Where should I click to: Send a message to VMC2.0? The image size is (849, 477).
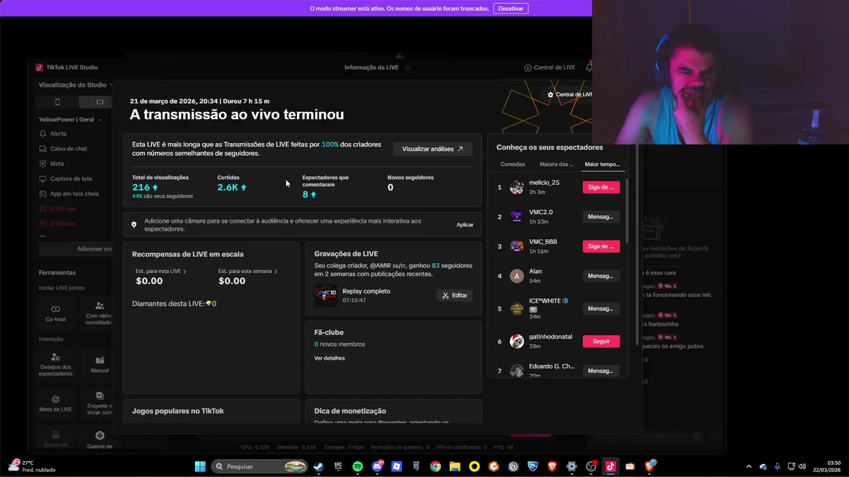point(601,217)
